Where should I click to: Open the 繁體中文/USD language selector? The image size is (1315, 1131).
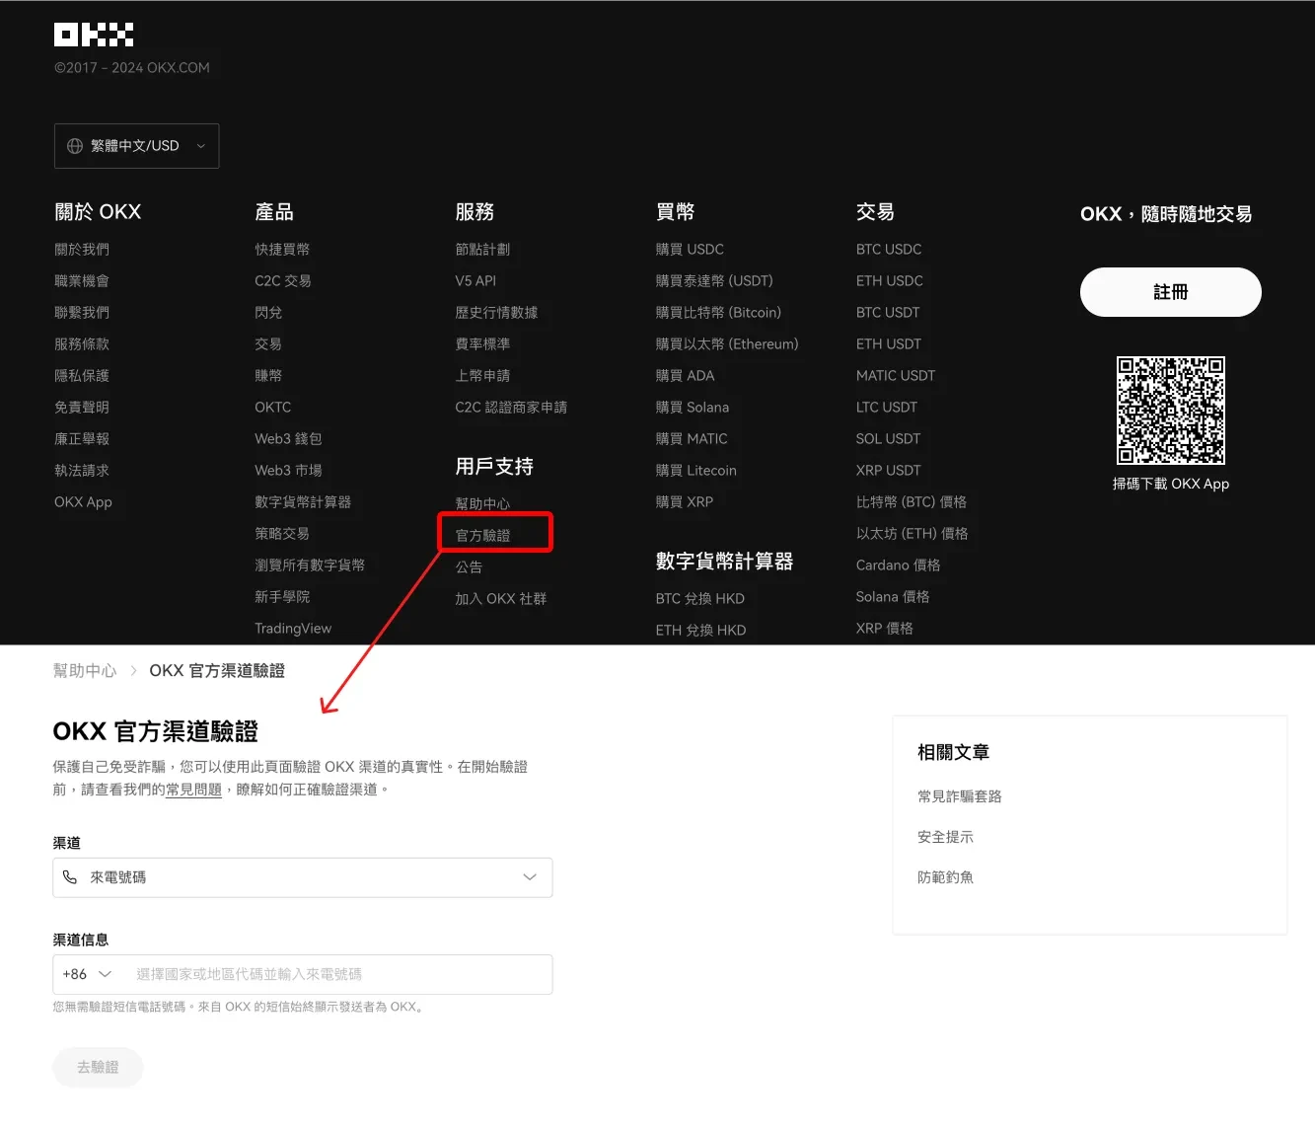click(136, 145)
